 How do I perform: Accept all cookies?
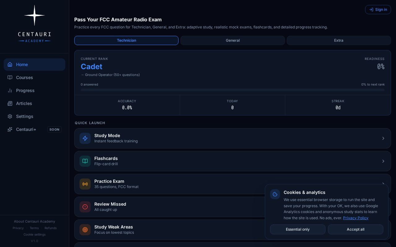355,229
